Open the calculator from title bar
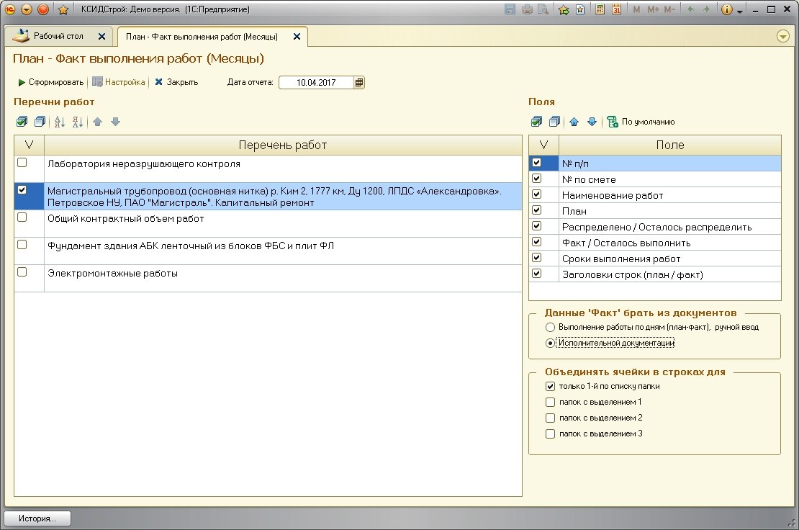The image size is (799, 530). (x=600, y=9)
